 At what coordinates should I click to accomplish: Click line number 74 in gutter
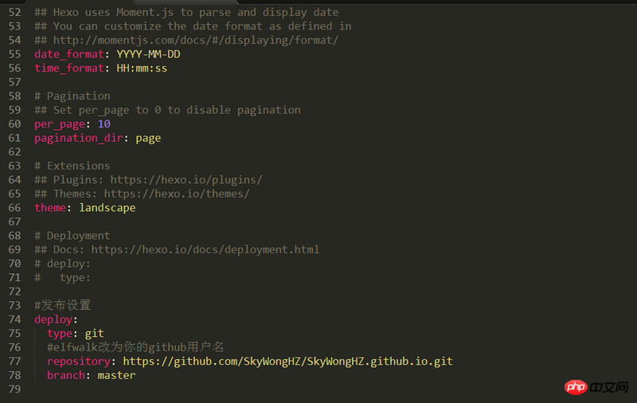(x=14, y=319)
